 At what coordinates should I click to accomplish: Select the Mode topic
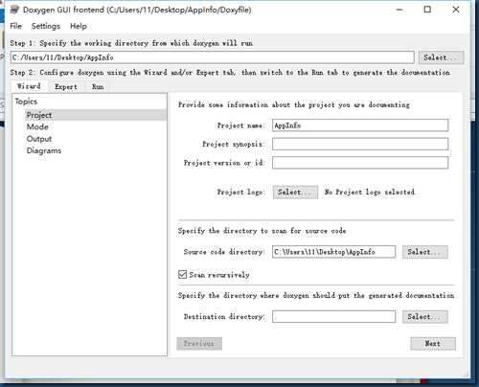coord(37,126)
